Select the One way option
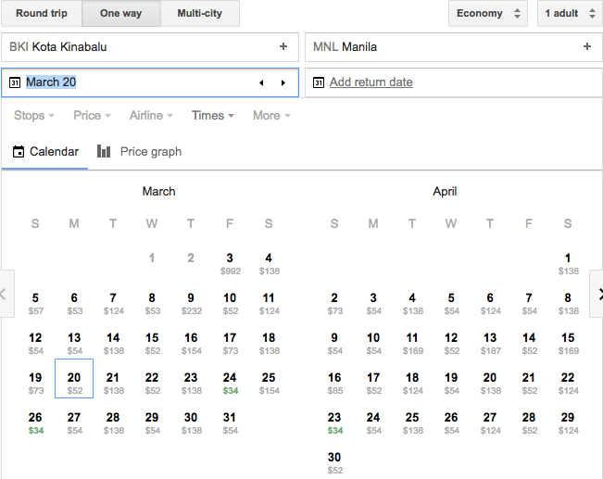The image size is (603, 479). (121, 13)
